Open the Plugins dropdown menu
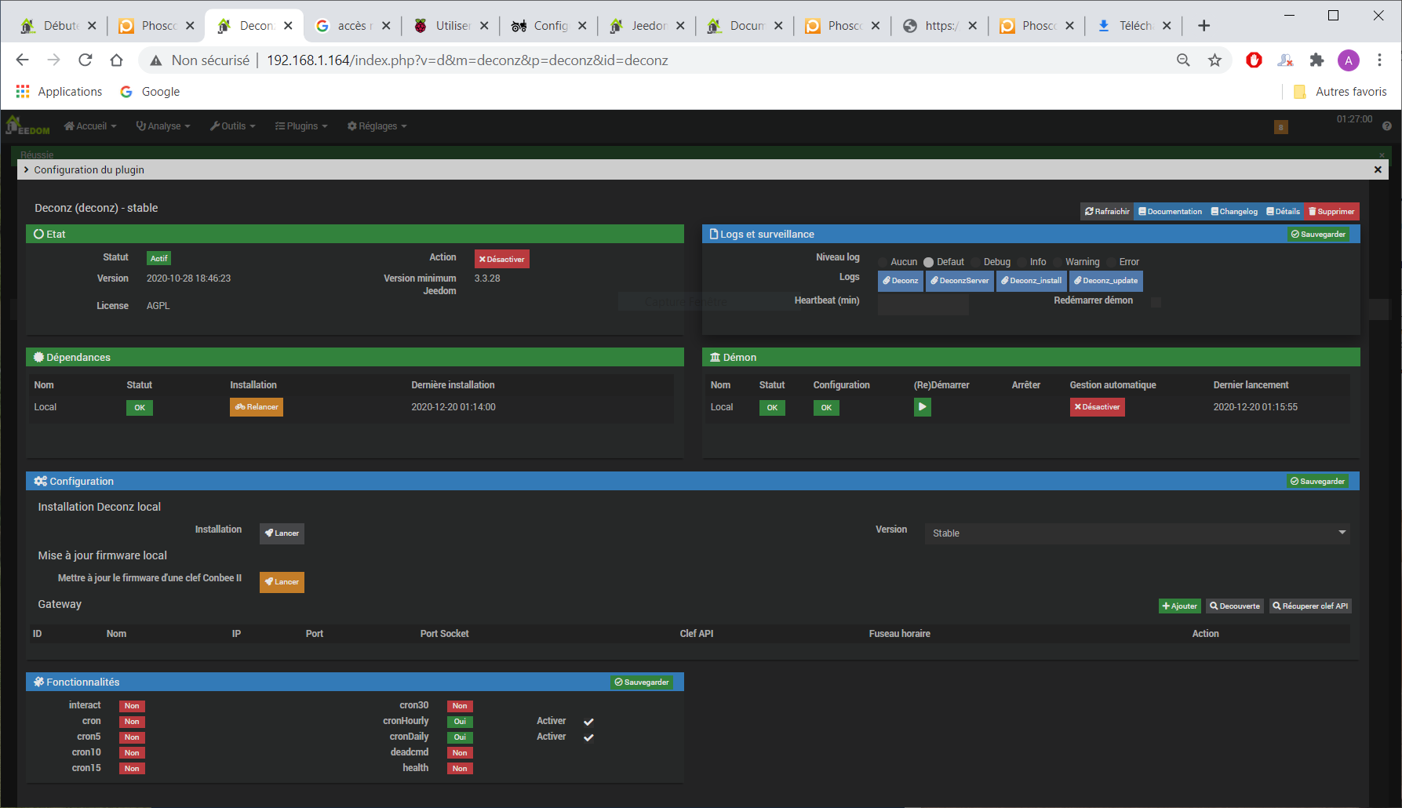Screen dimensions: 1402x808 pyautogui.click(x=301, y=126)
